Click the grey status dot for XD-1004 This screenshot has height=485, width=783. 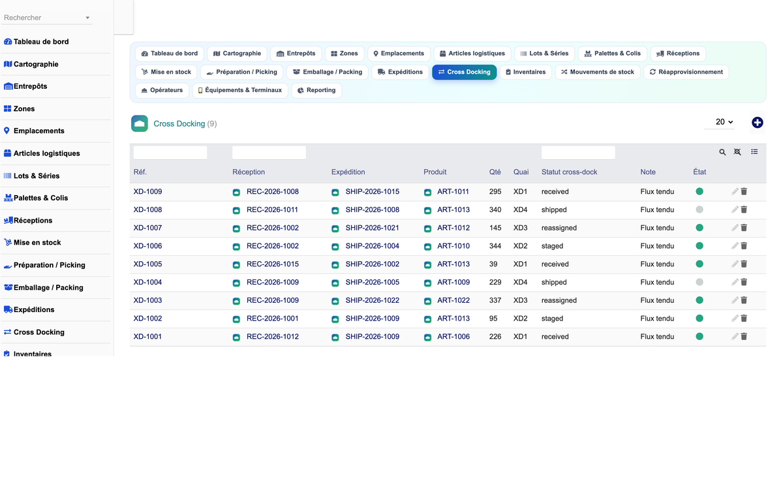pos(699,282)
